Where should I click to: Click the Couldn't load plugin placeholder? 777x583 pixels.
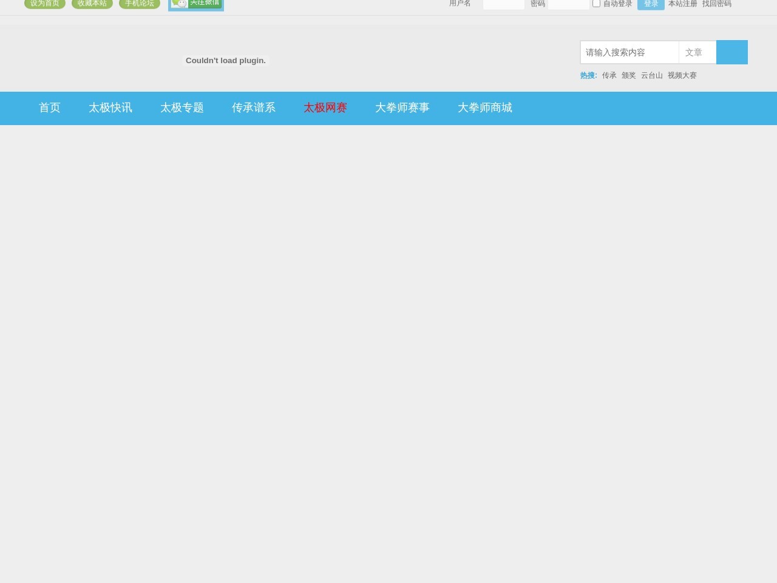pyautogui.click(x=226, y=61)
